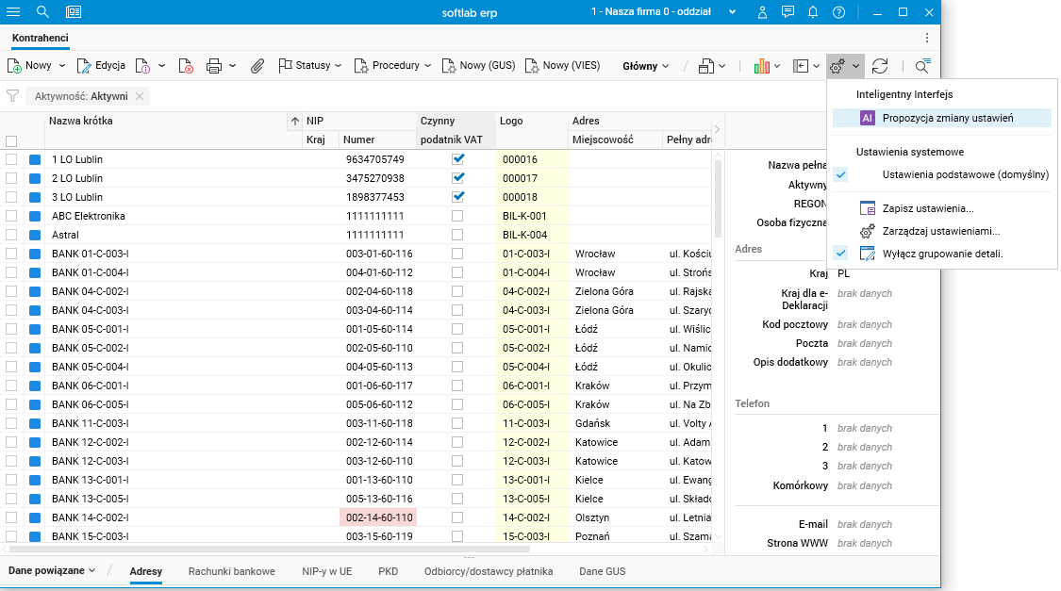The width and height of the screenshot is (1061, 591).
Task: Click the chart icon in toolbar
Action: [761, 66]
